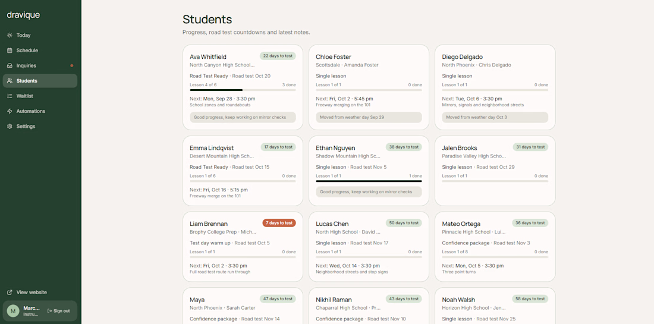Open Chloe Foster's student name
Image resolution: width=654 pixels, height=324 pixels.
coord(334,56)
